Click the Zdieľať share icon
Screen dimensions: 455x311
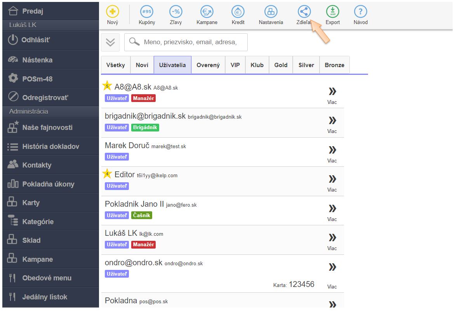point(304,12)
